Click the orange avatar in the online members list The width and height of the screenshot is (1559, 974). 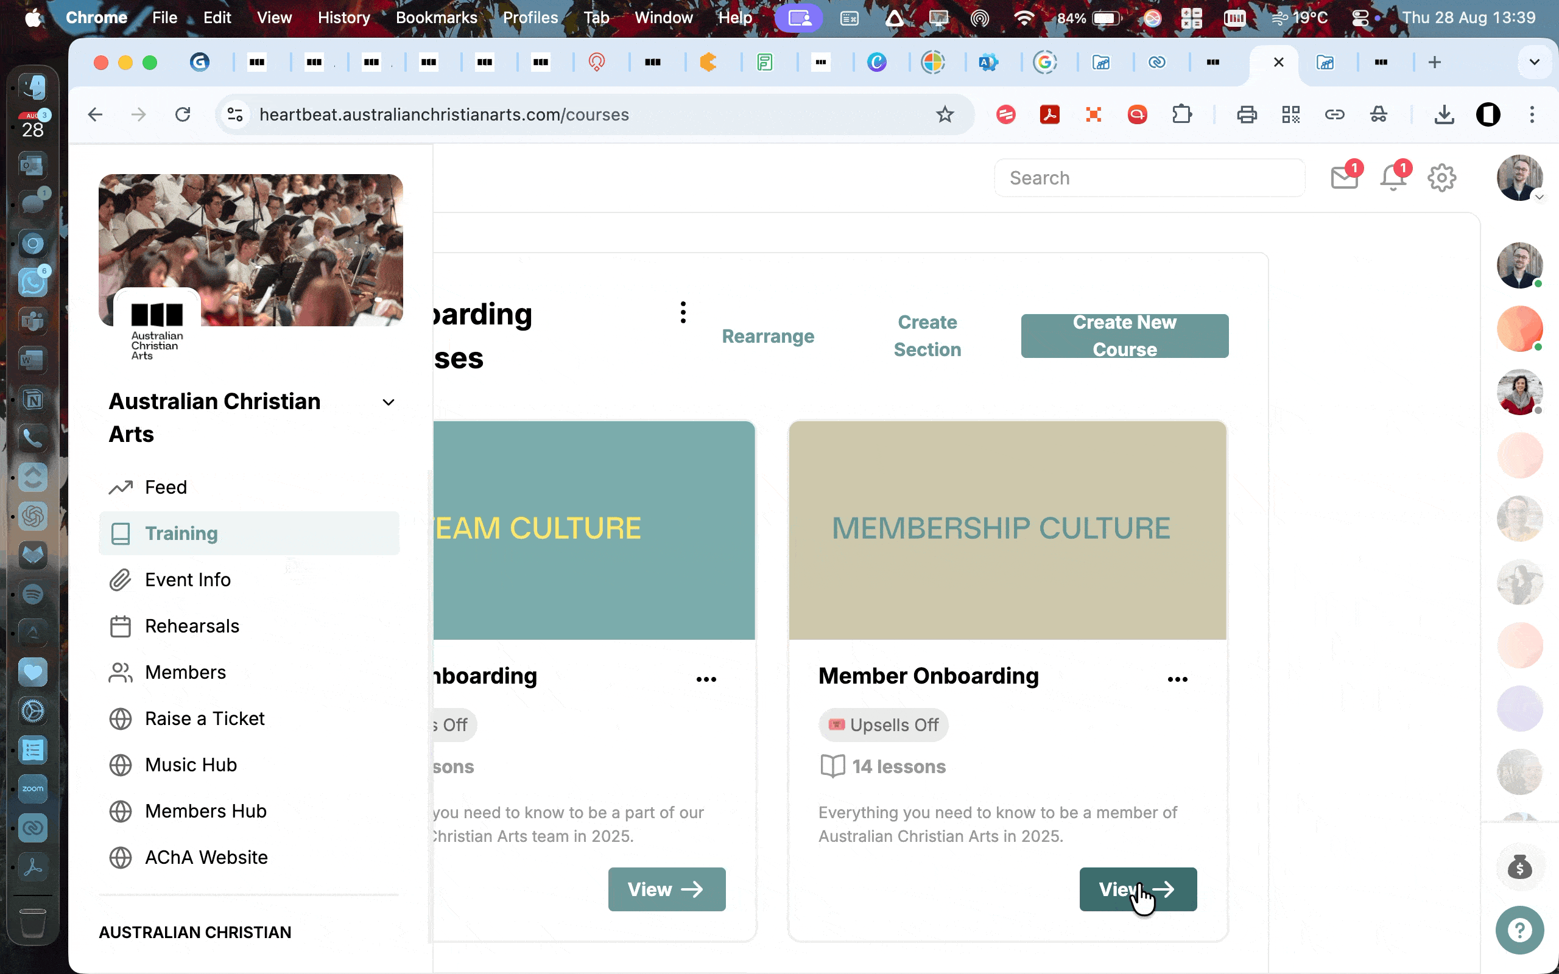coord(1519,329)
